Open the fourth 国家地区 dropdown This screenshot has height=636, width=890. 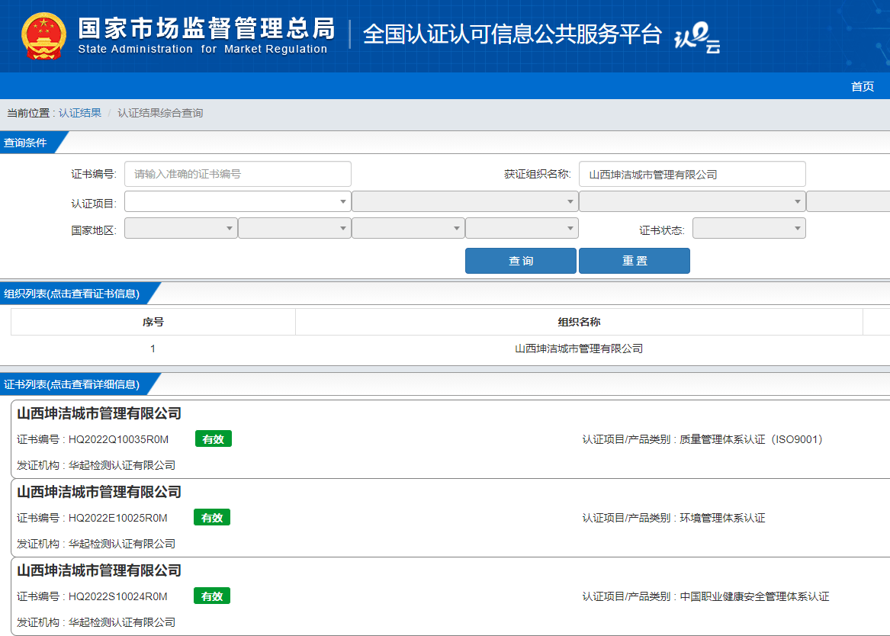point(522,228)
